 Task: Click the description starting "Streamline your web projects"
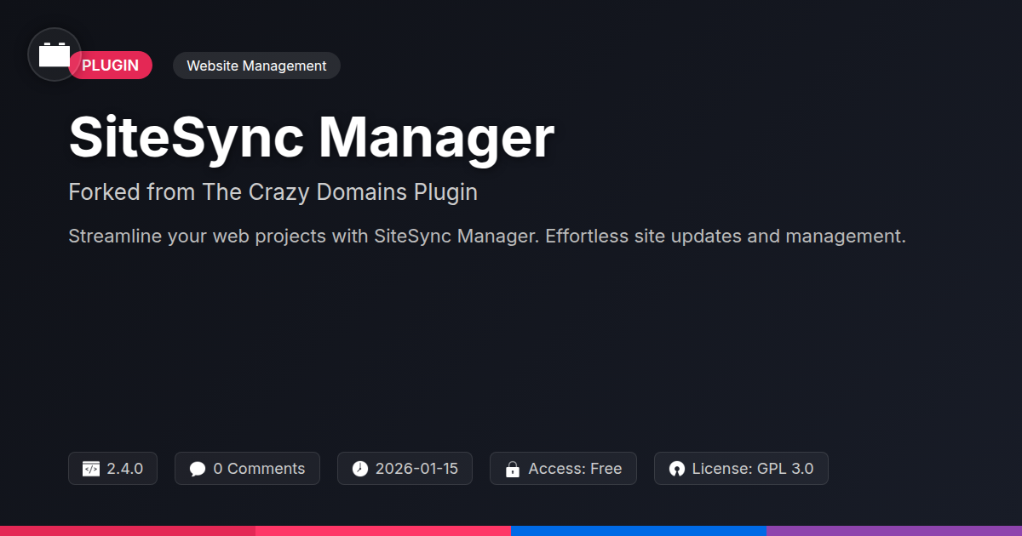(x=487, y=236)
